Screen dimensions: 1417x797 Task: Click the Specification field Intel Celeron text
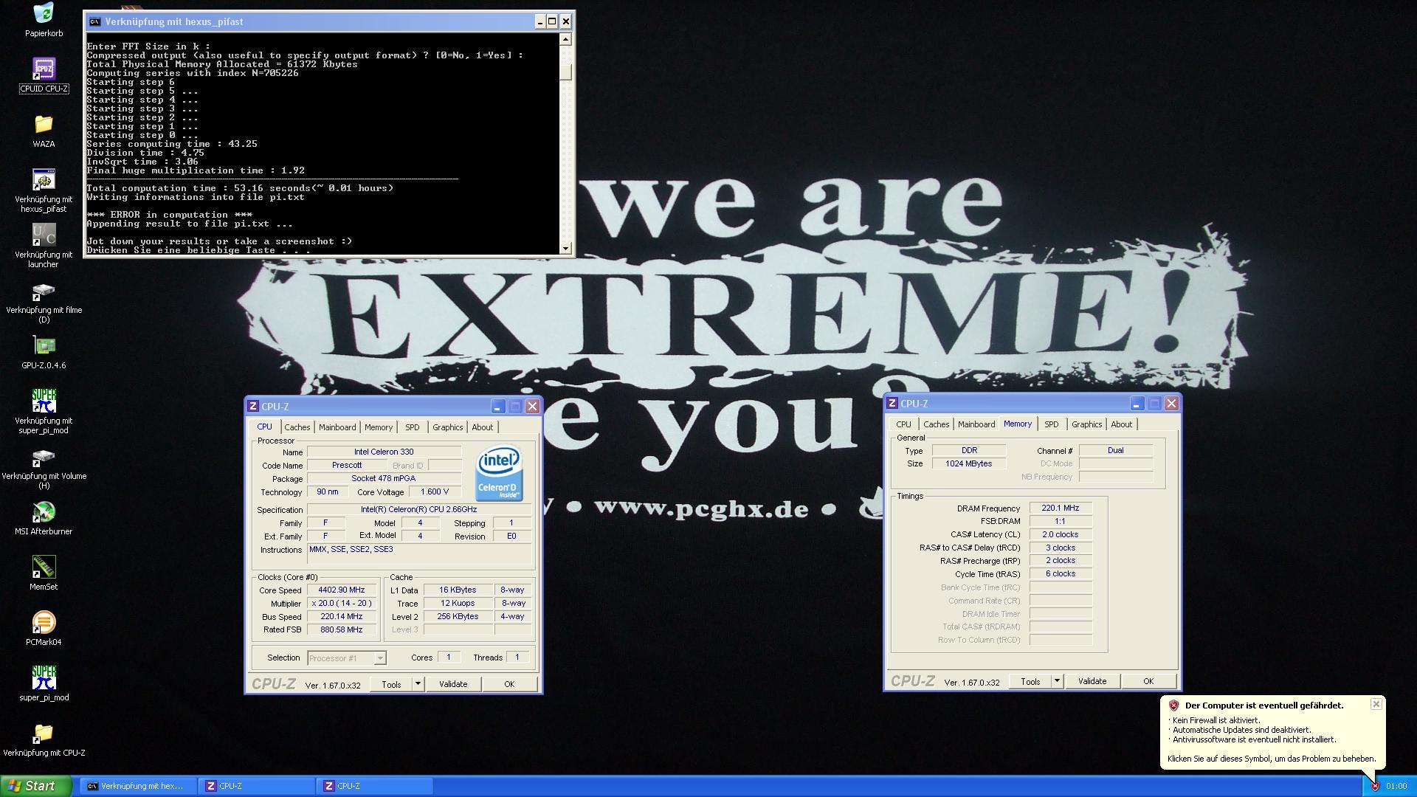click(418, 509)
